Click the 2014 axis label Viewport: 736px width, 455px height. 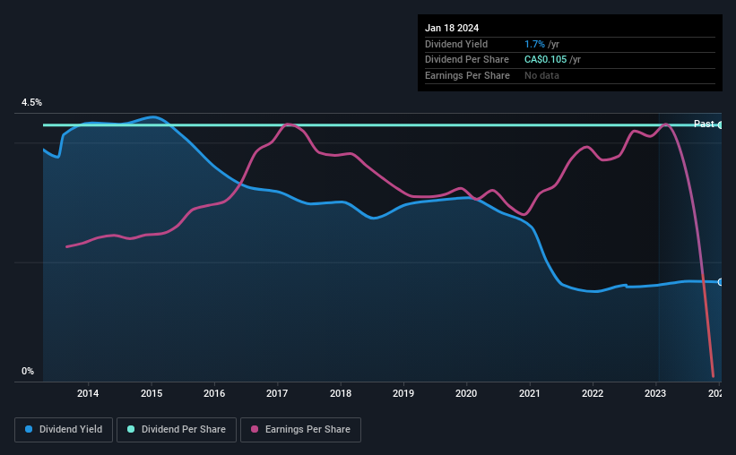[x=88, y=393]
